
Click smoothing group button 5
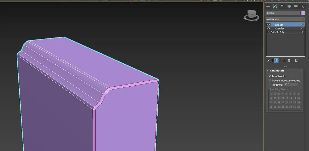pyautogui.click(x=287, y=94)
